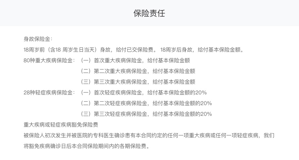Click the 保险责任 page heading
The height and width of the screenshot is (160, 299).
pyautogui.click(x=149, y=13)
